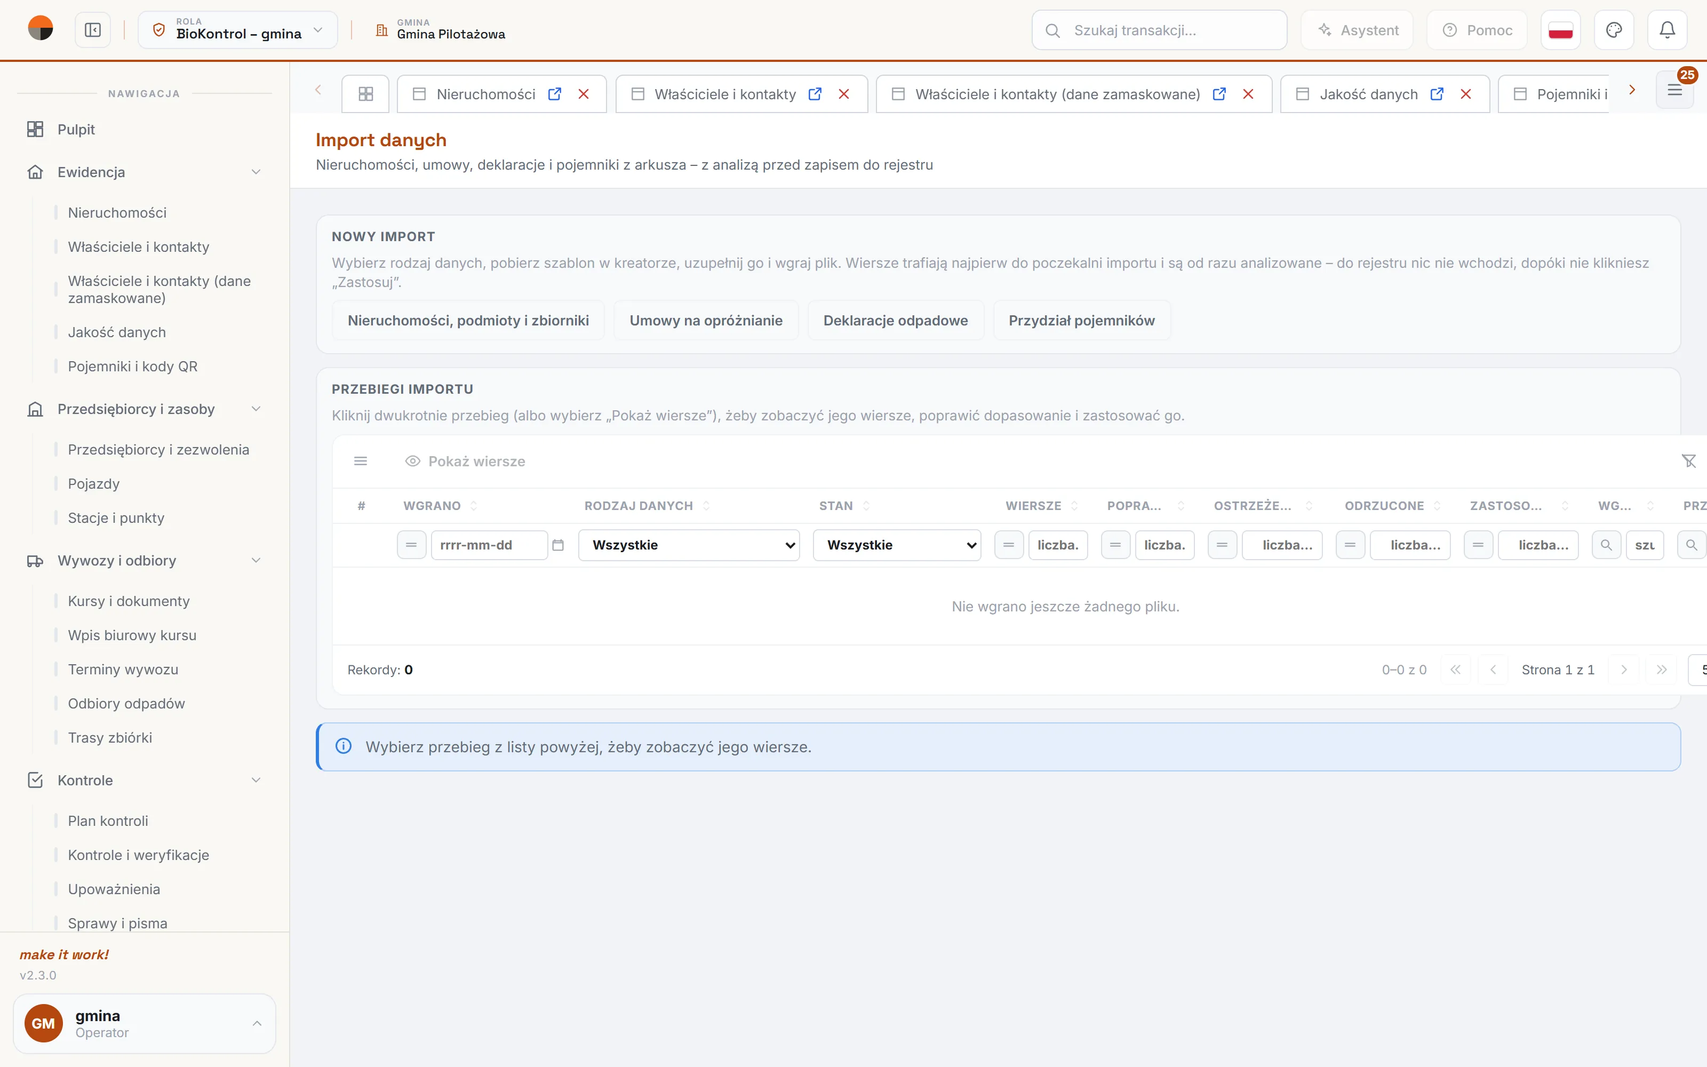Open the dashboard grid tab icon

(365, 94)
